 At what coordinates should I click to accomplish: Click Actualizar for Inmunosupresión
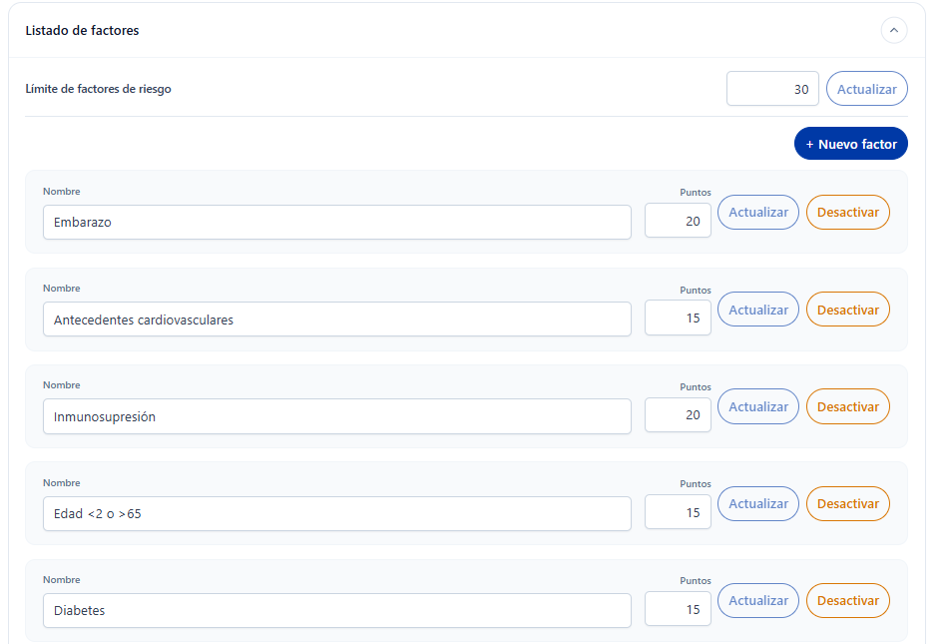tap(757, 406)
